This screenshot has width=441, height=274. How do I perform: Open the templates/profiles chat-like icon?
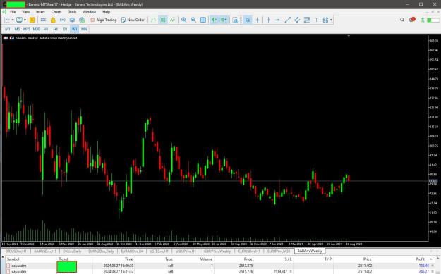tap(19, 20)
